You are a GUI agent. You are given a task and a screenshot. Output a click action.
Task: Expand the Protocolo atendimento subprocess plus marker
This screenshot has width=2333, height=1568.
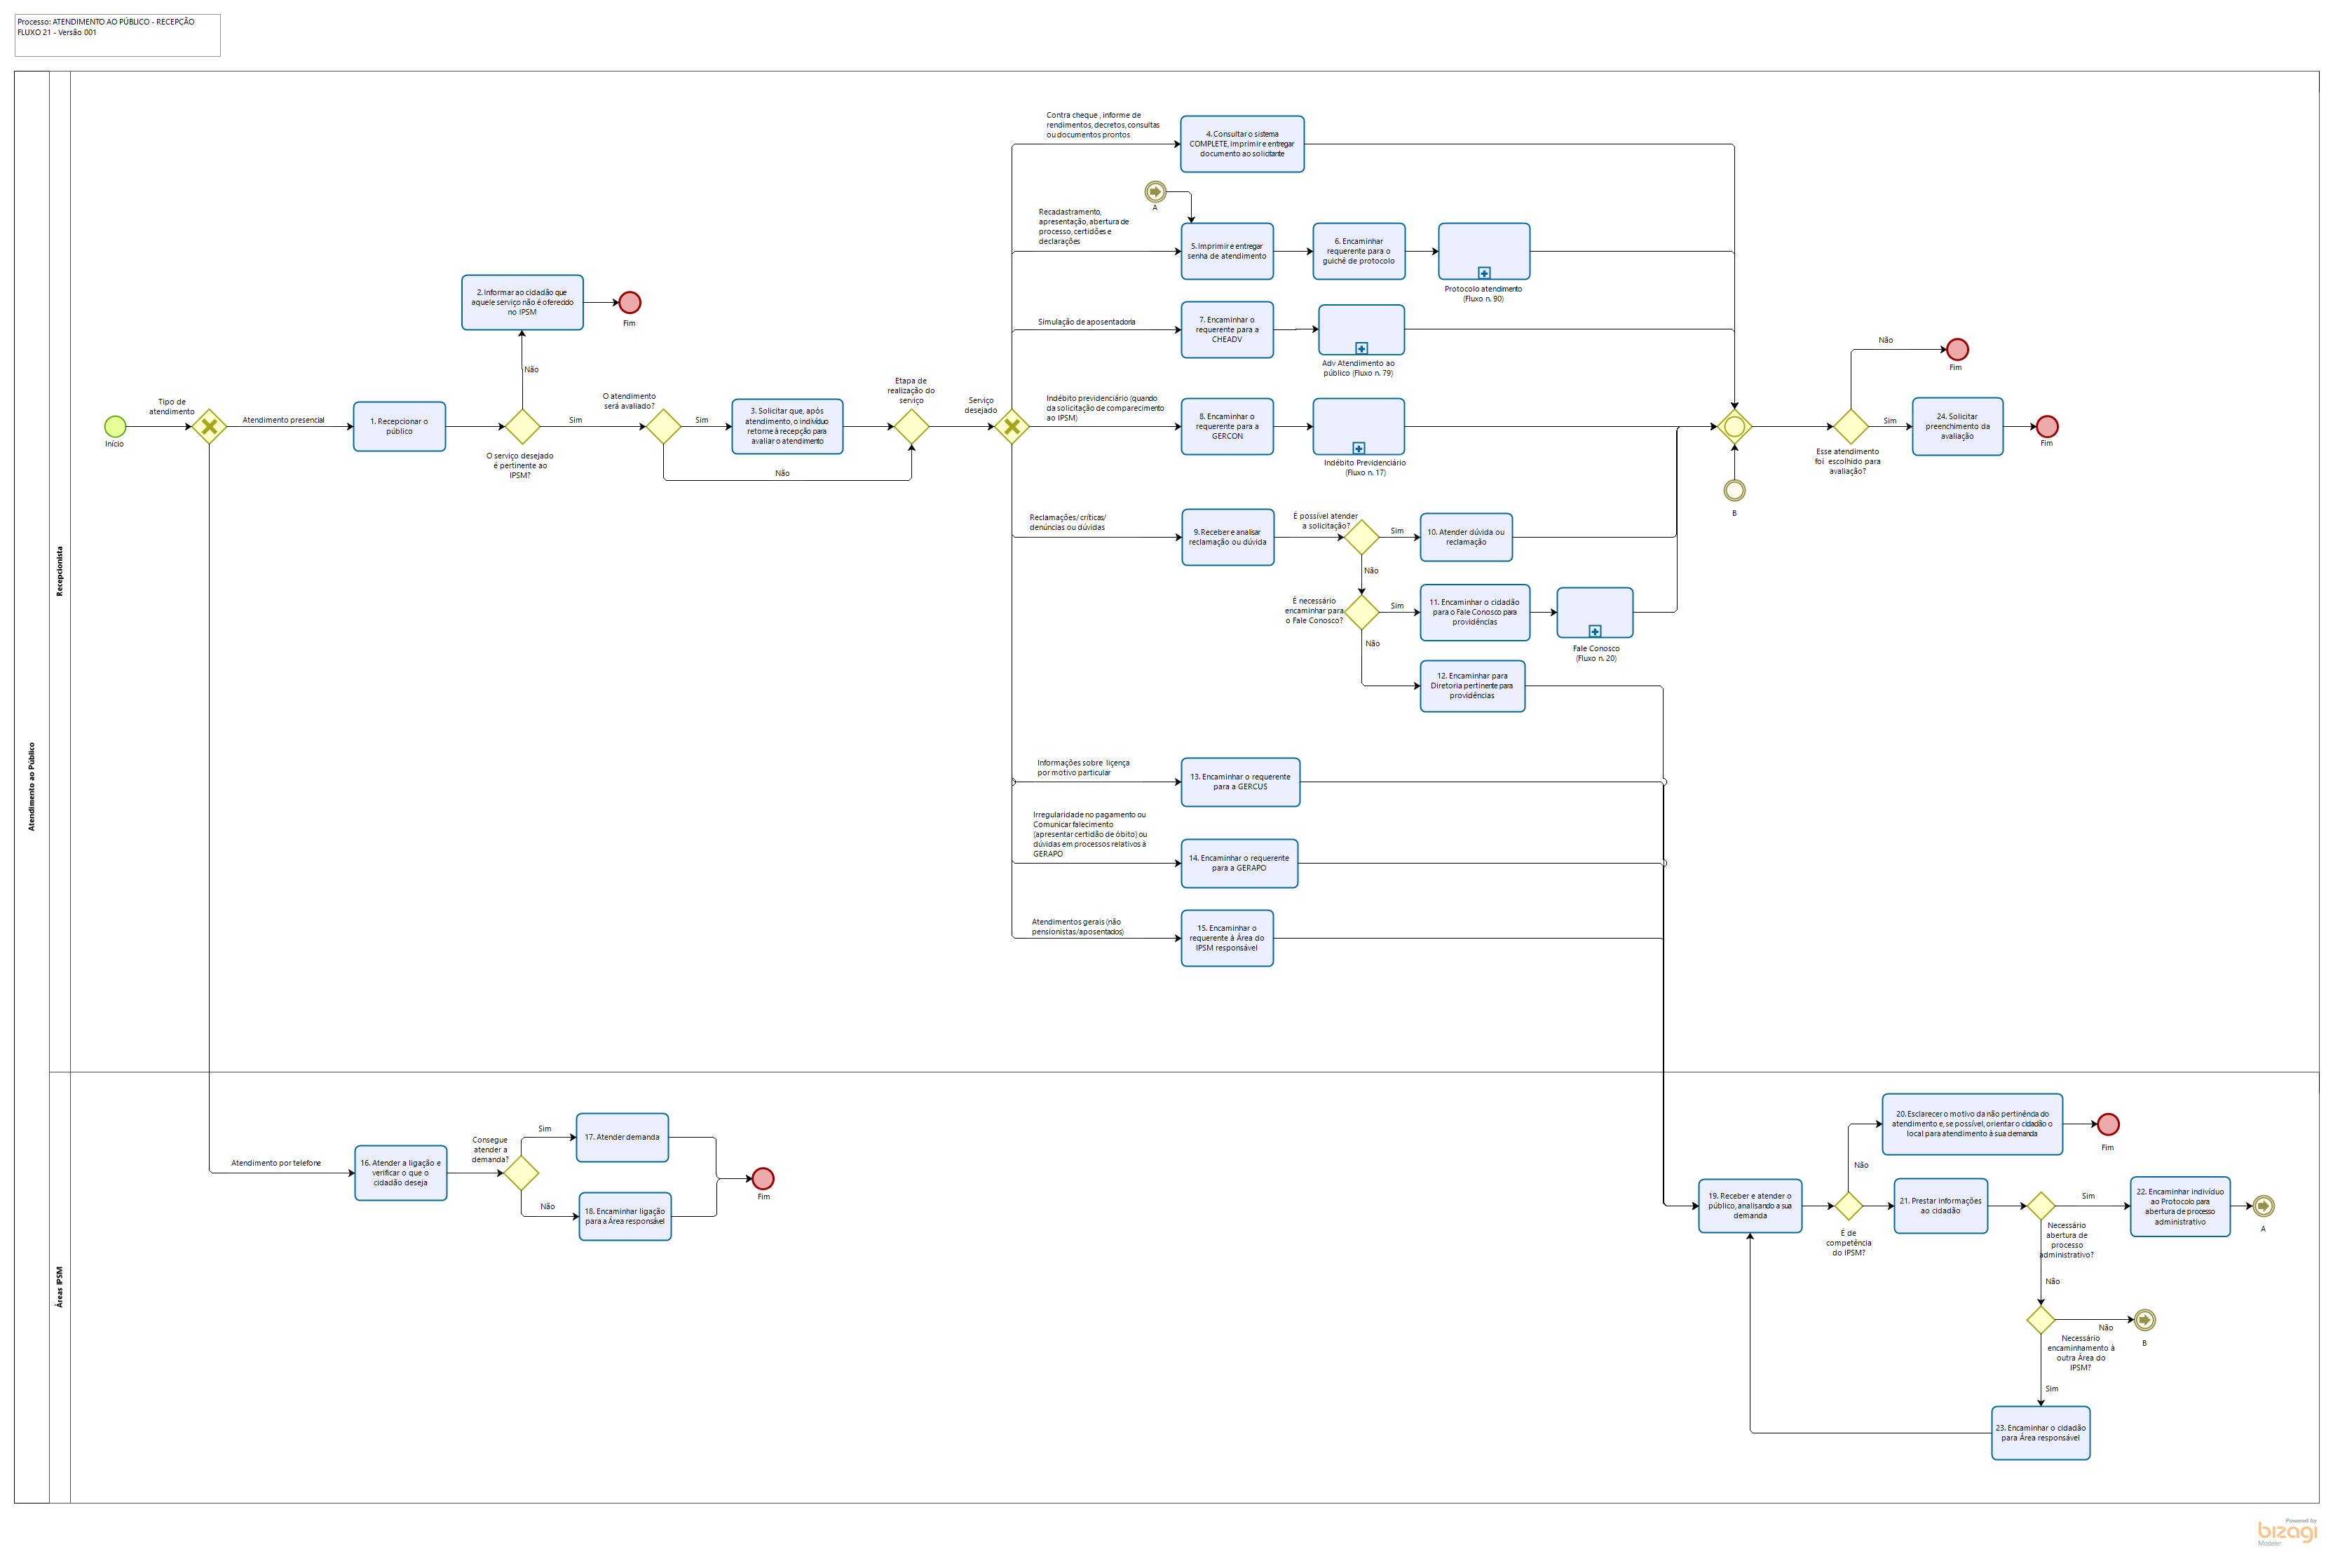(x=1484, y=273)
